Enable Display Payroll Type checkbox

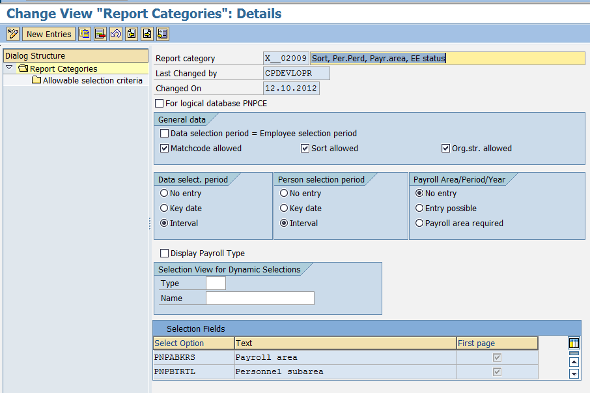[x=165, y=253]
